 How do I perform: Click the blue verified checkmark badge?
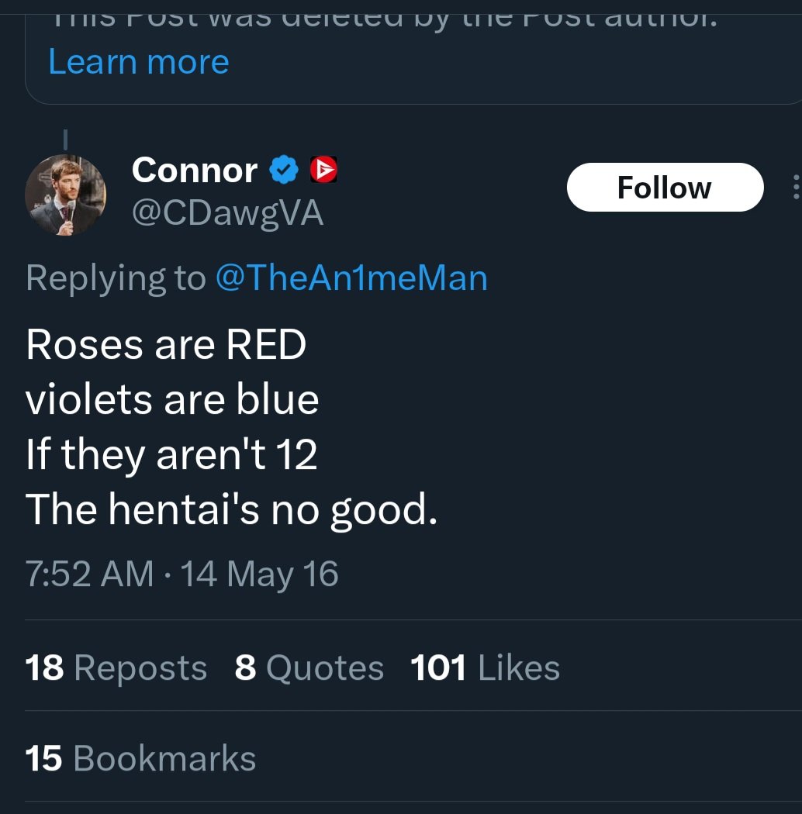pyautogui.click(x=284, y=170)
